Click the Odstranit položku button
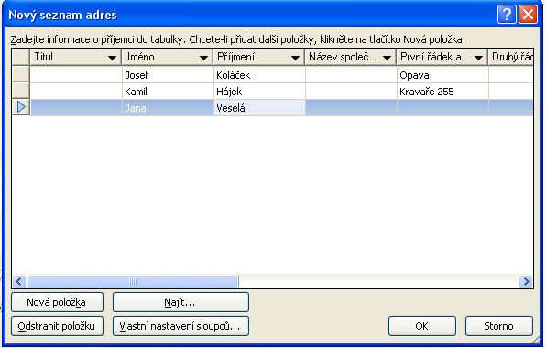This screenshot has width=546, height=348. click(x=57, y=326)
